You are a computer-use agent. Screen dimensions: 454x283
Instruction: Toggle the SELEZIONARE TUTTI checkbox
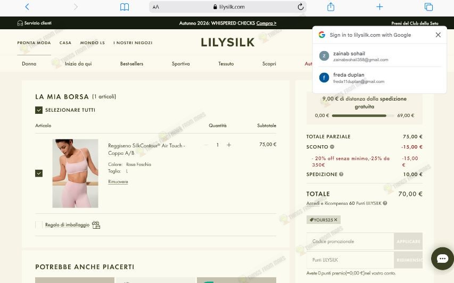(39, 110)
